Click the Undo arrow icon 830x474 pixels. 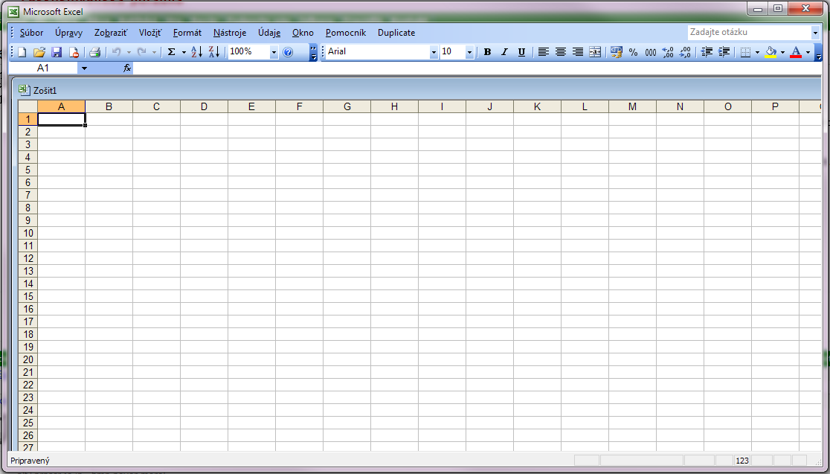tap(117, 52)
